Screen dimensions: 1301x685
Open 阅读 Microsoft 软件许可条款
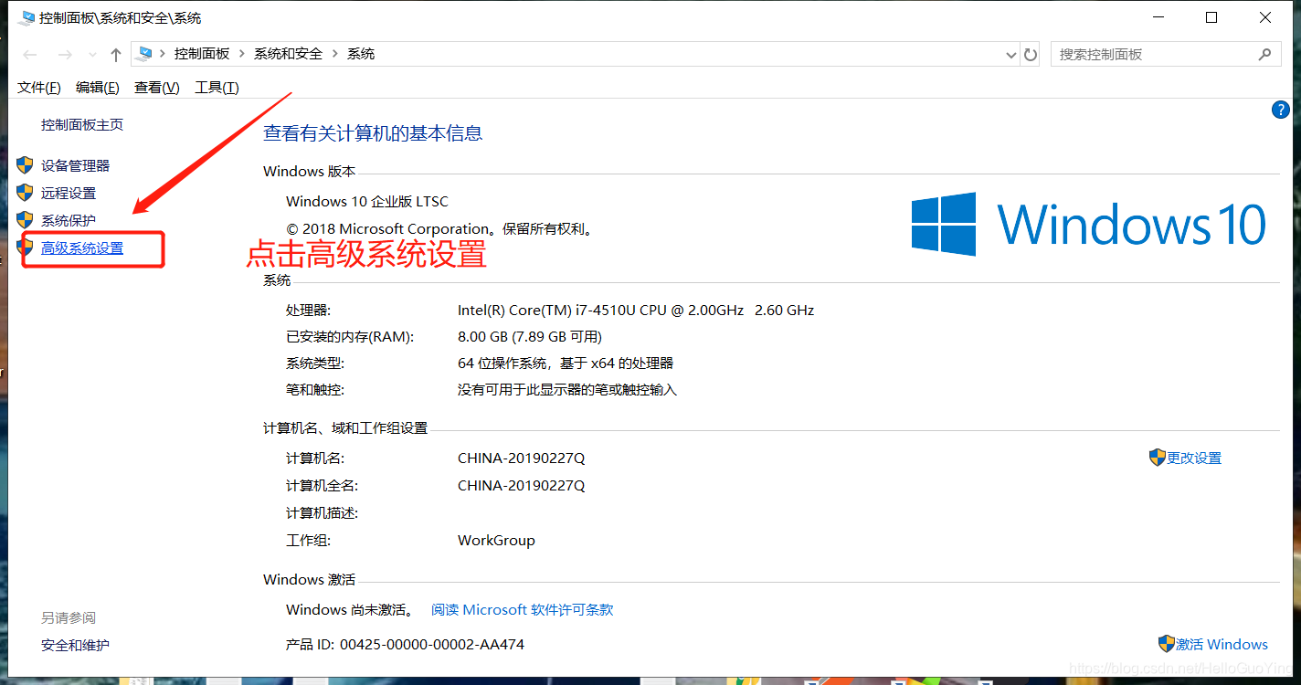[522, 609]
